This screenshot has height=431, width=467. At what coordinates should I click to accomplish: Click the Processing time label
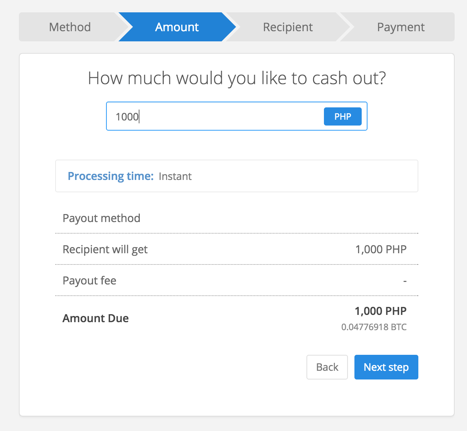(111, 176)
